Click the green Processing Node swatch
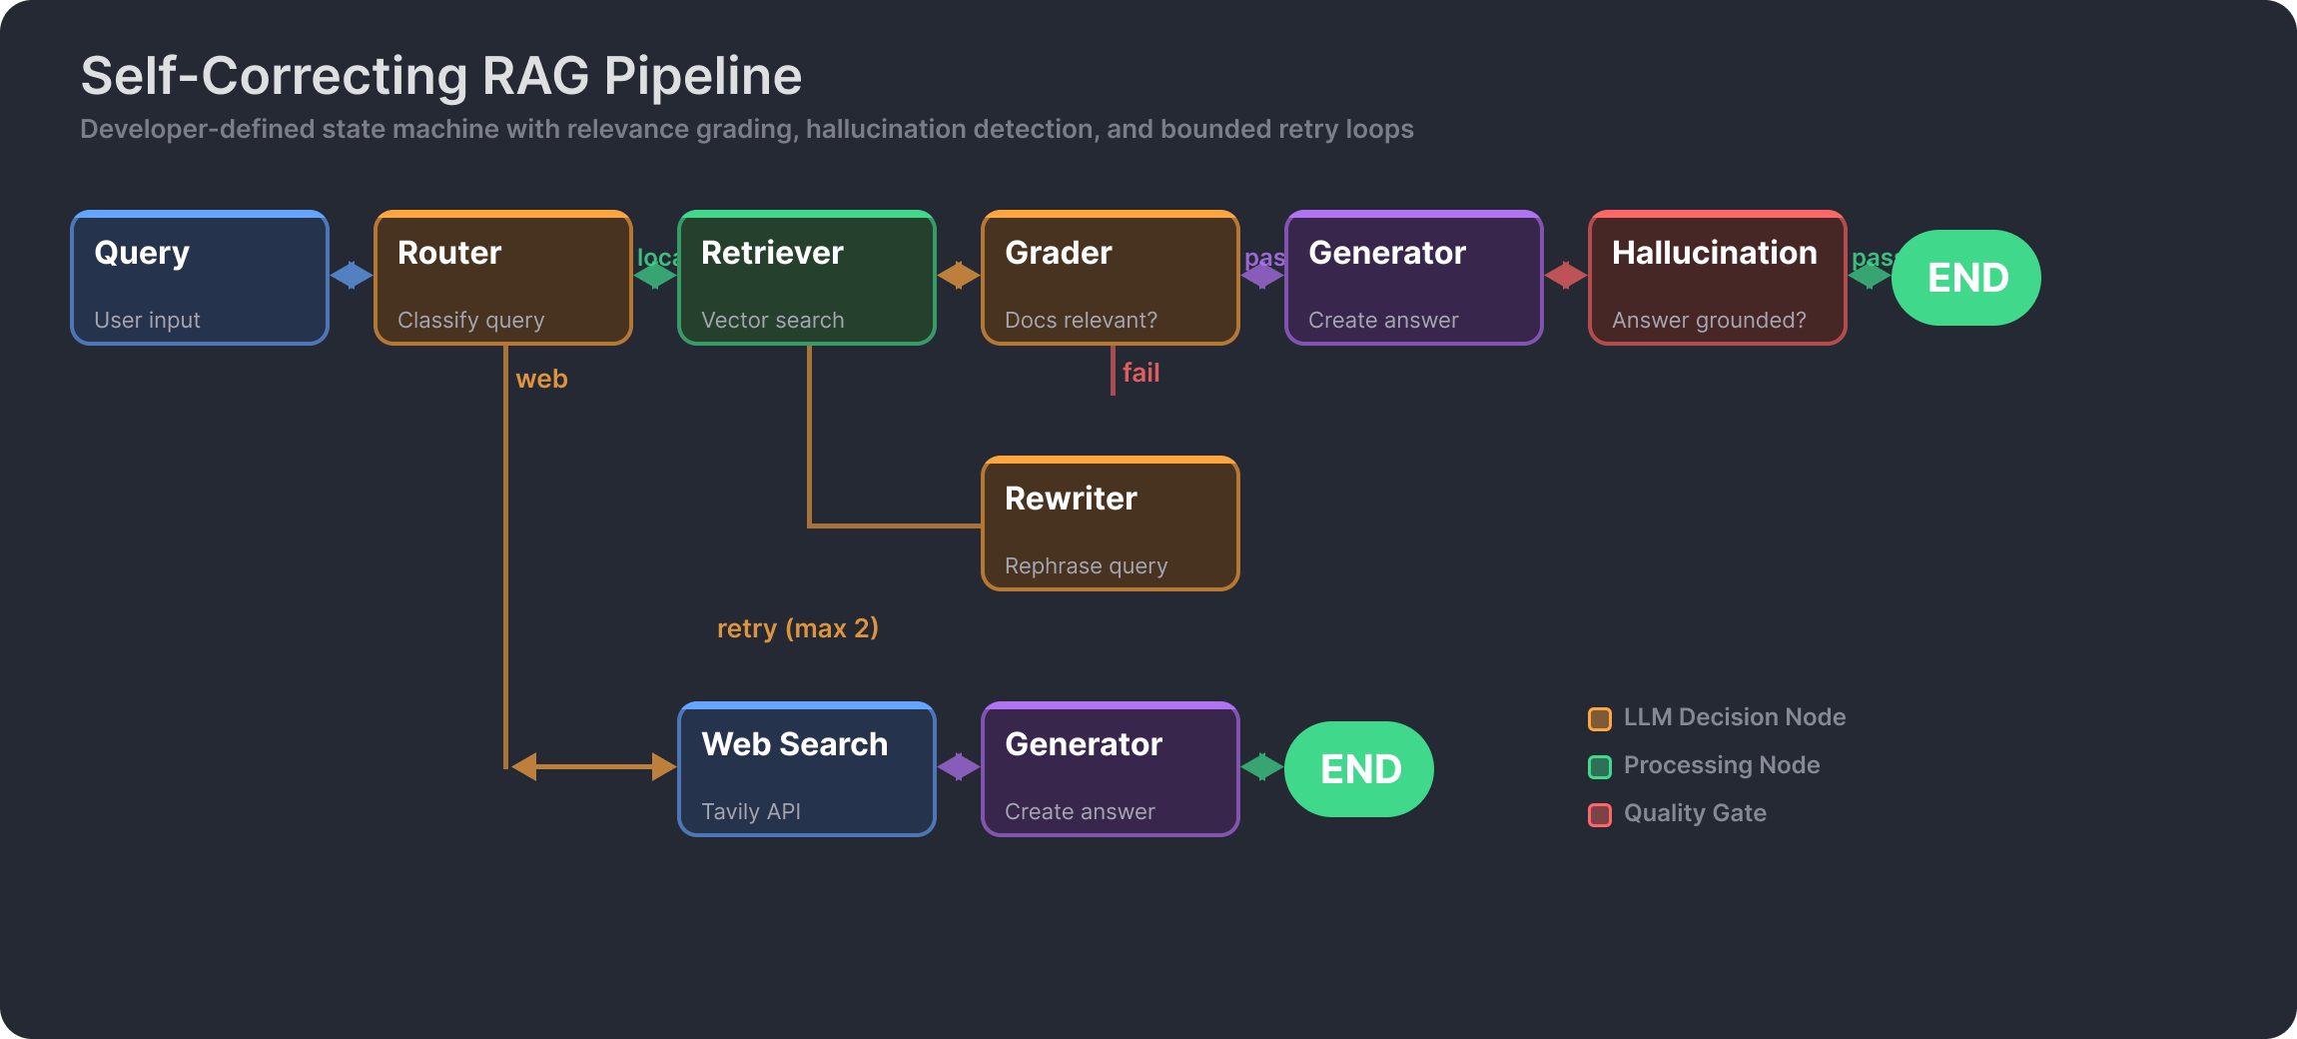Screen dimensions: 2297x1039 click(x=1600, y=766)
